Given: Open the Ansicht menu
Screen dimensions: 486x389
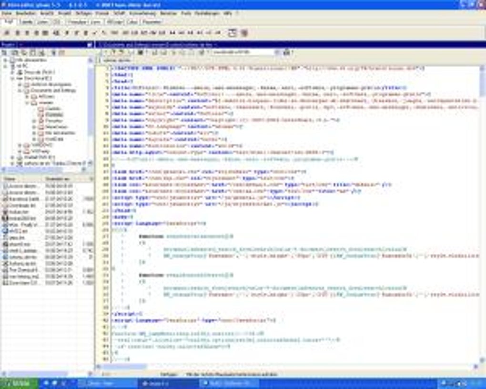Looking at the screenshot, I should pyautogui.click(x=47, y=13).
